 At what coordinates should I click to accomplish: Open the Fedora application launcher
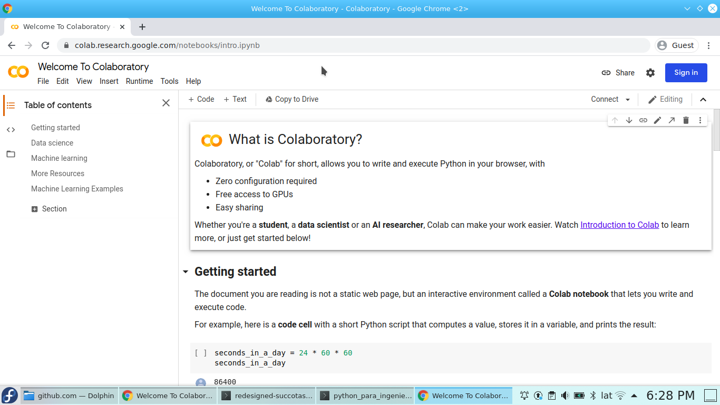9,396
